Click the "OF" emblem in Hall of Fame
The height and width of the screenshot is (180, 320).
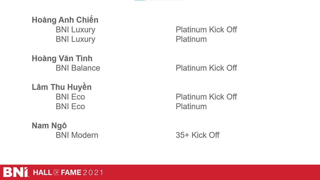click(x=56, y=172)
